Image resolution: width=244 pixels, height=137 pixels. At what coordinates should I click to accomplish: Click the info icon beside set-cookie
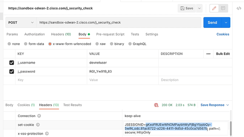click(38, 125)
